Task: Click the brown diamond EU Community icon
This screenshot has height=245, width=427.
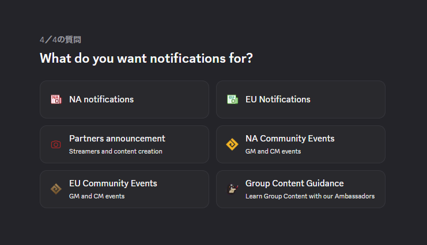Action: click(56, 189)
